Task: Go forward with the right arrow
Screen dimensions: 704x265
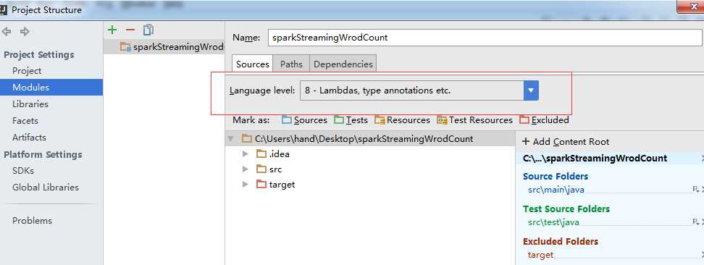Action: 25,31
